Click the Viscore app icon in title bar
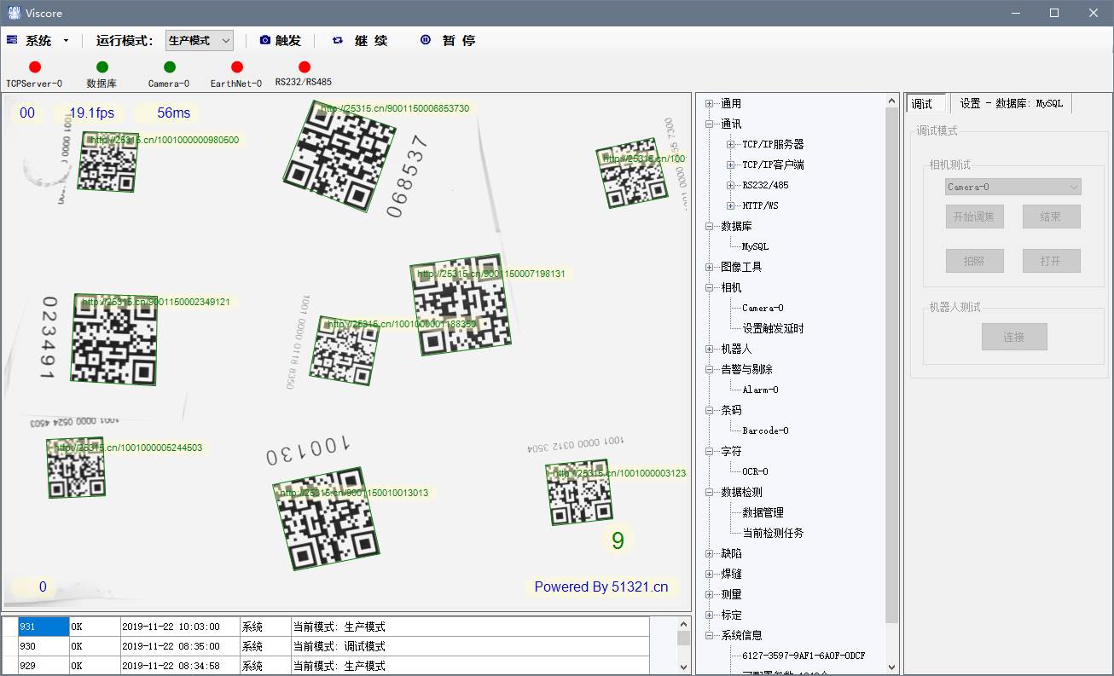1114x676 pixels. pos(15,13)
